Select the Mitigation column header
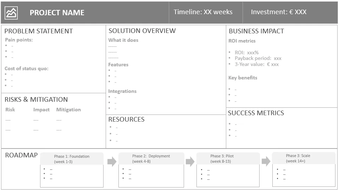 pyautogui.click(x=68, y=110)
